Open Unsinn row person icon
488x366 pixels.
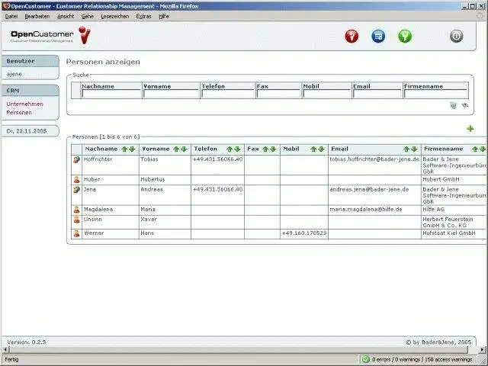coord(76,220)
